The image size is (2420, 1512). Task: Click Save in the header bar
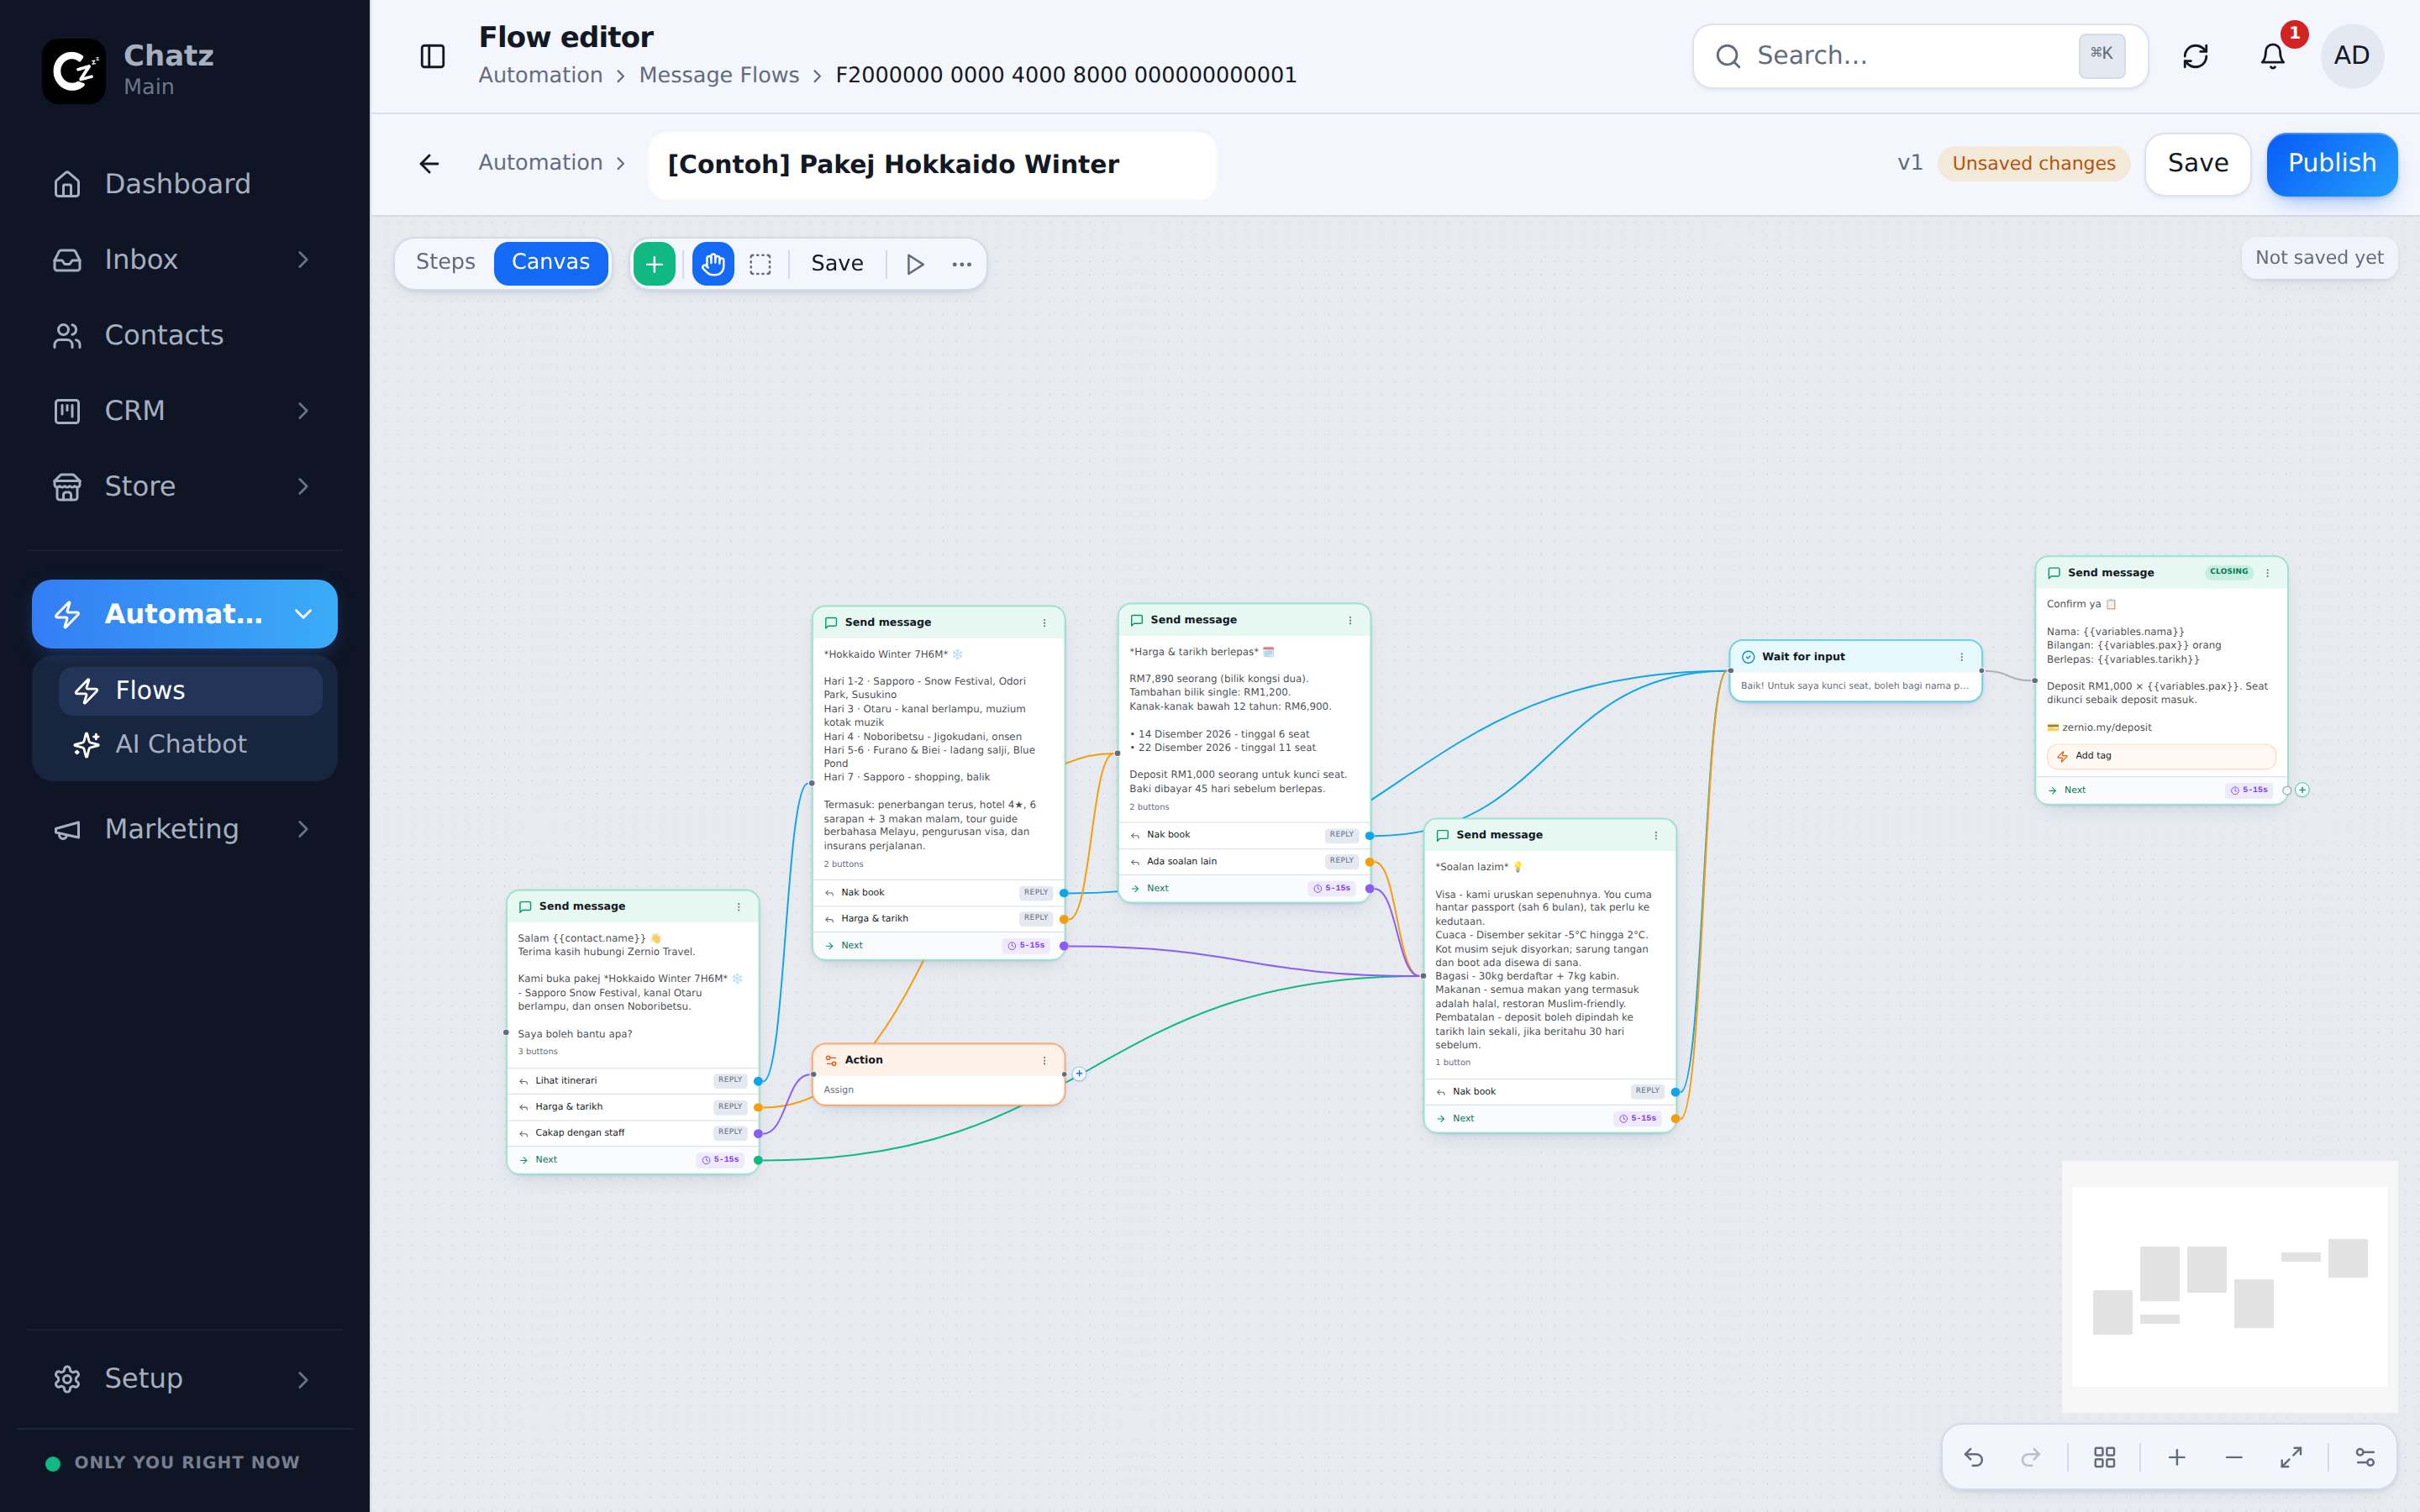tap(2197, 164)
